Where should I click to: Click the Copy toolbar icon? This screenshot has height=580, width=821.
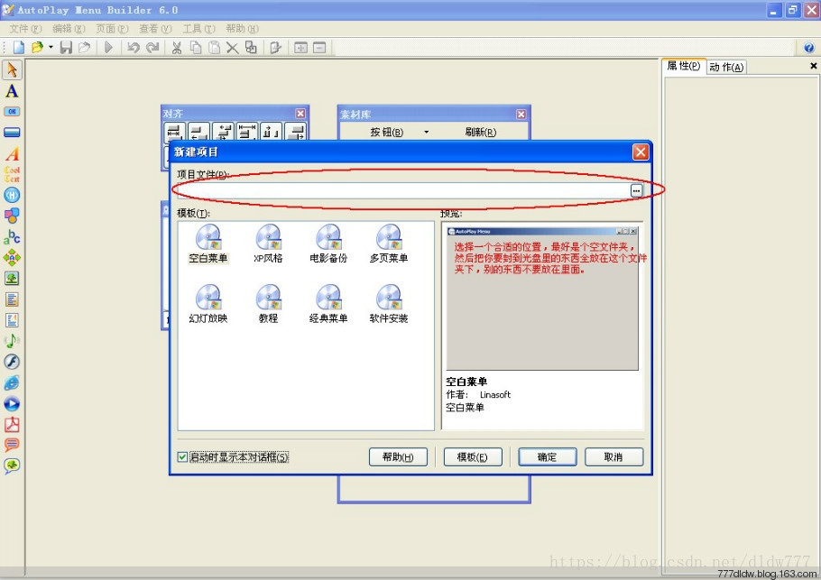tap(195, 48)
